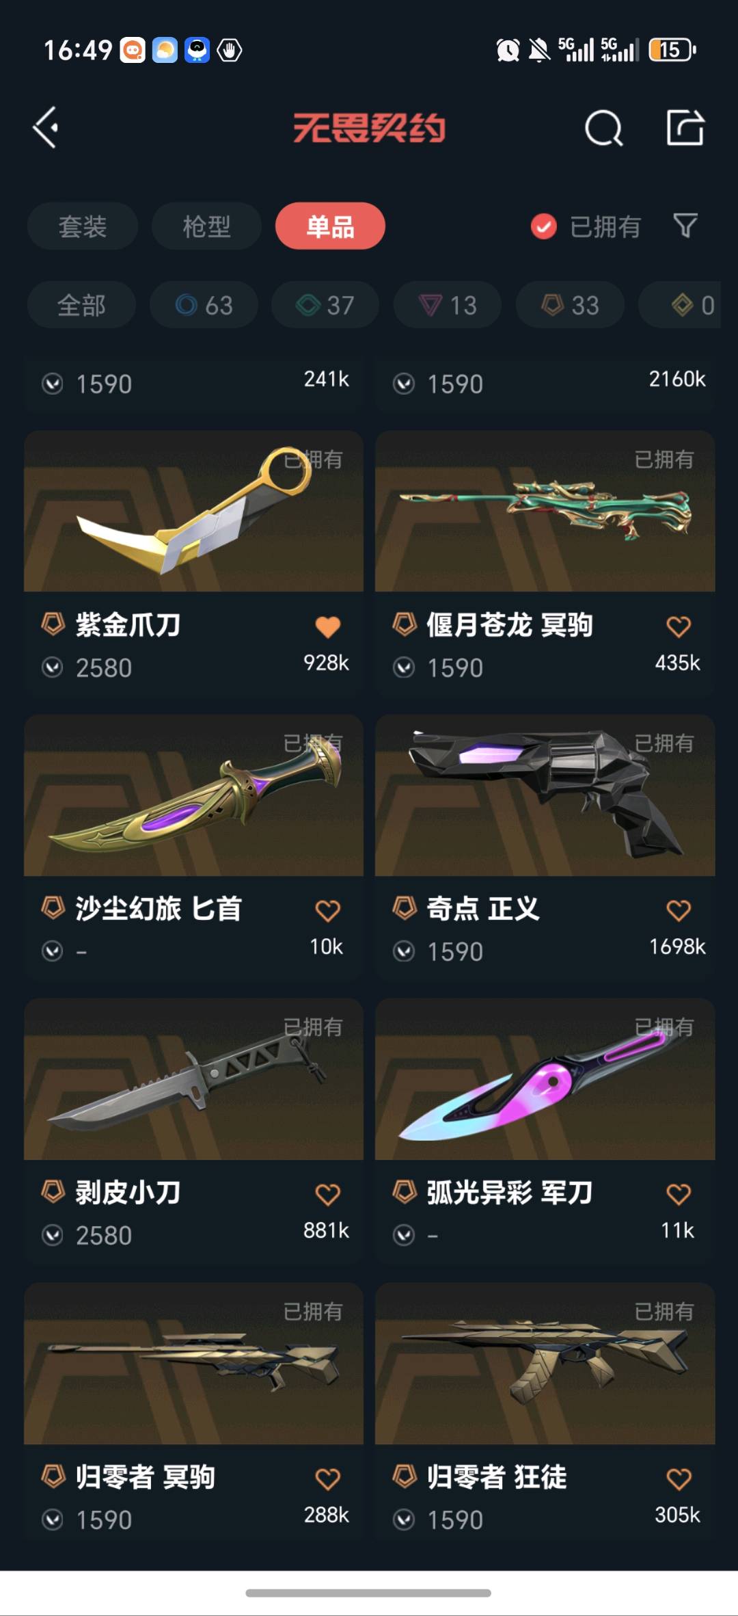Filter by purple triangle tier 13
The width and height of the screenshot is (738, 1616).
click(448, 305)
